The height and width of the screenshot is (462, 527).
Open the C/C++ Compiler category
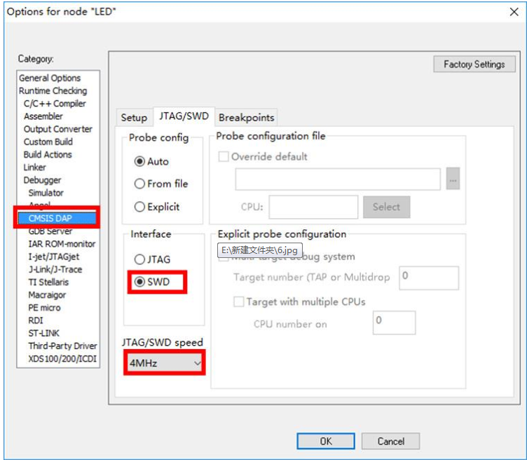point(55,104)
